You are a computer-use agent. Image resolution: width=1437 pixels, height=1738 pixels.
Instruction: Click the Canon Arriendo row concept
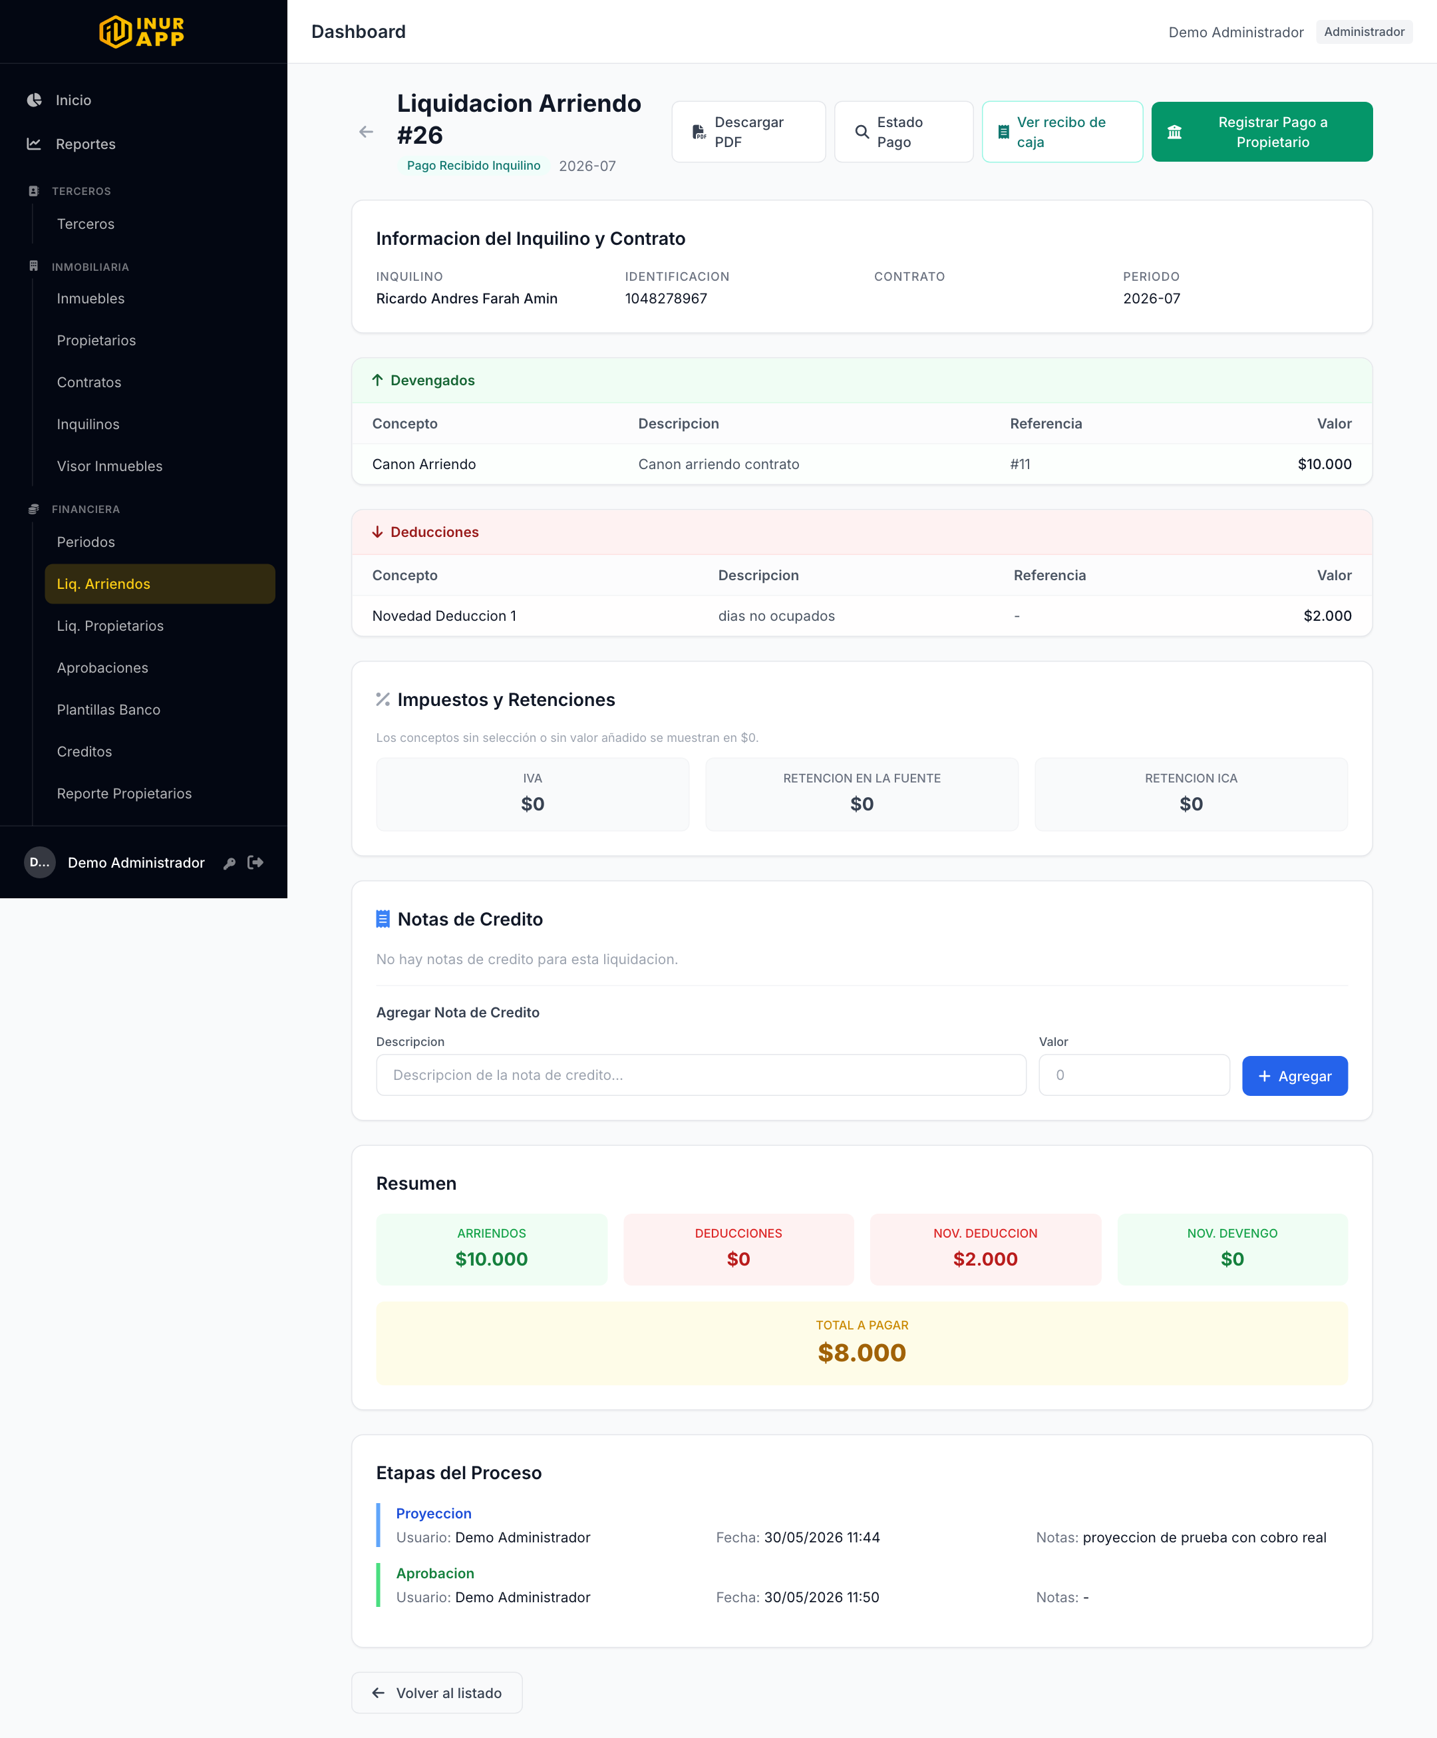tap(424, 464)
